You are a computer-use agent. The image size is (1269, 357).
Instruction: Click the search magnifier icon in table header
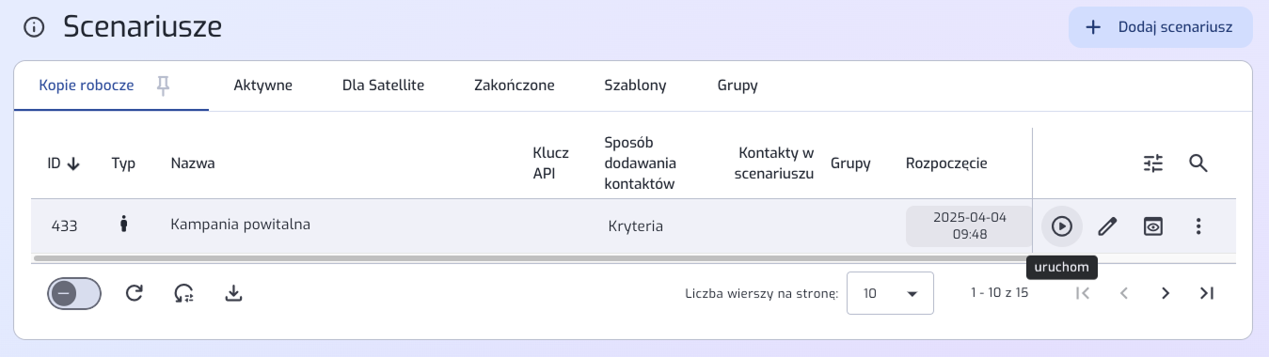tap(1198, 163)
